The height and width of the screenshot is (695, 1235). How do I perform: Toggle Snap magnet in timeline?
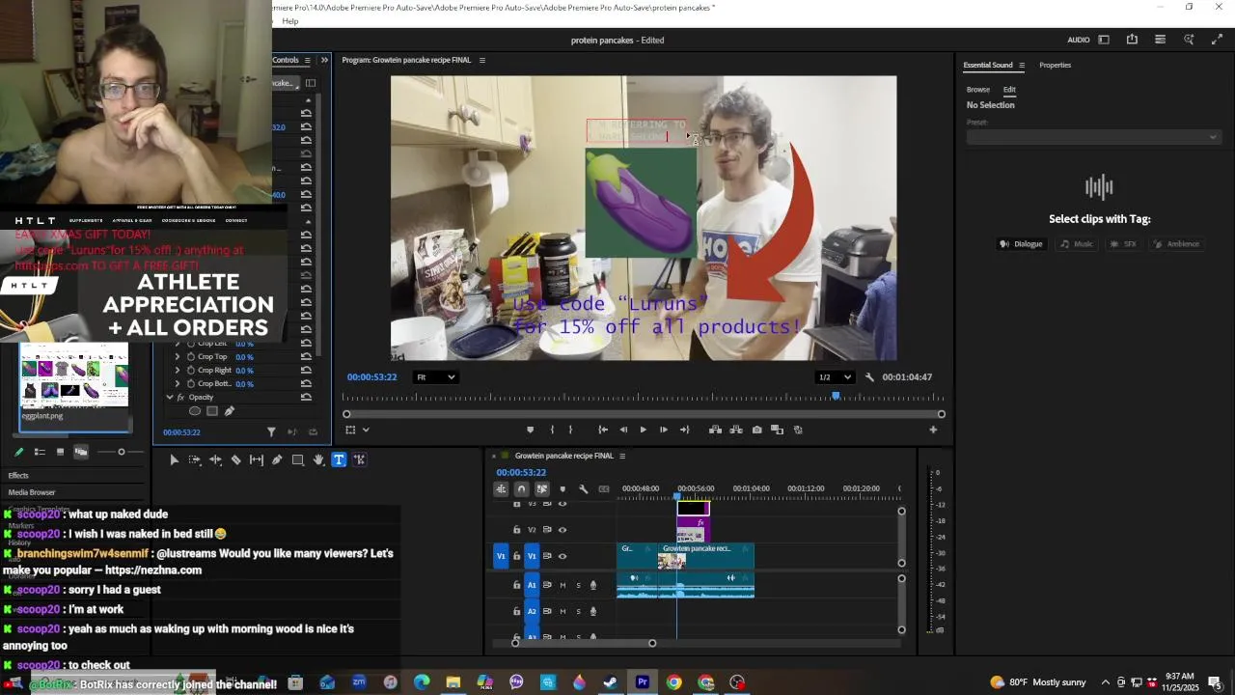[x=521, y=488]
